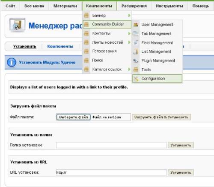This screenshot has width=214, height=187.
Task: Click the Plugin Management icon
Action: pos(136,61)
